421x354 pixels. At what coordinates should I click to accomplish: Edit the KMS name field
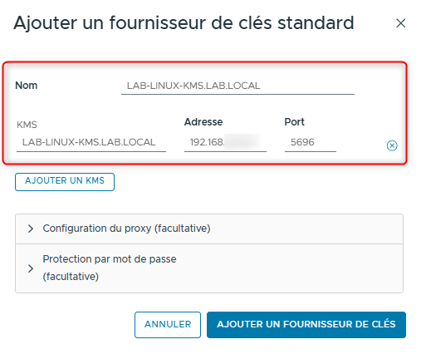pos(91,142)
